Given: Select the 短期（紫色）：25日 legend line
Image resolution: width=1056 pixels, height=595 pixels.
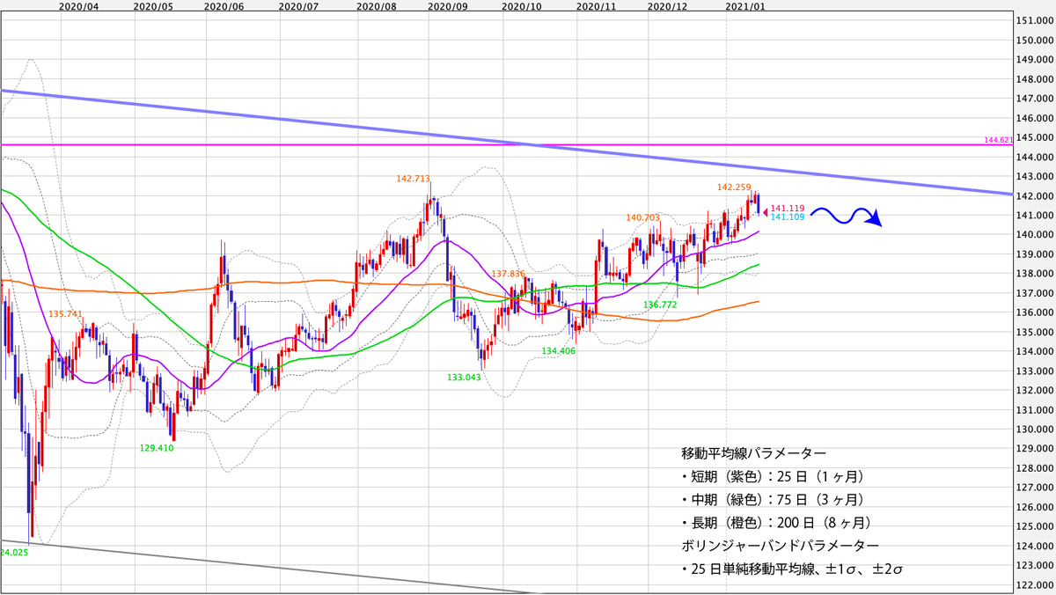Looking at the screenshot, I should click(773, 478).
